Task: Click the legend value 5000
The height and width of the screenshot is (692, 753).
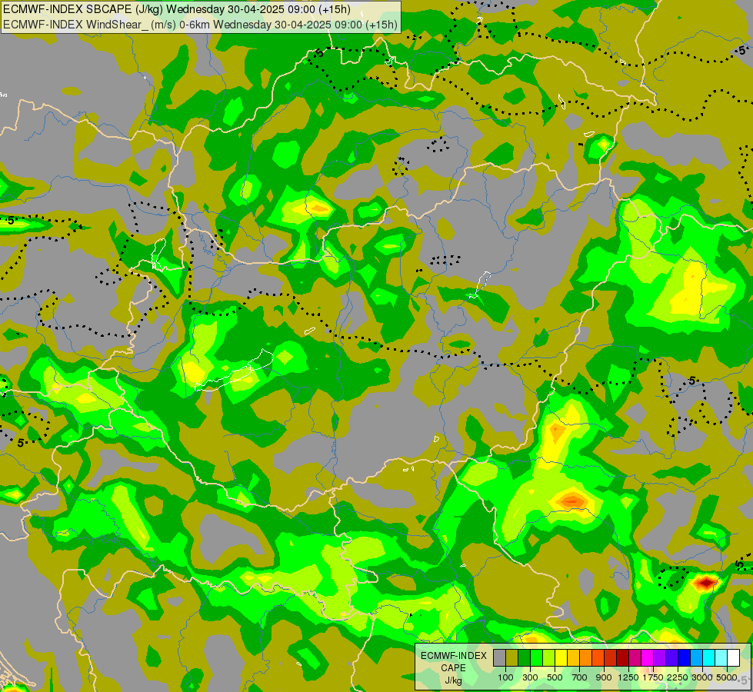Action: 727,677
